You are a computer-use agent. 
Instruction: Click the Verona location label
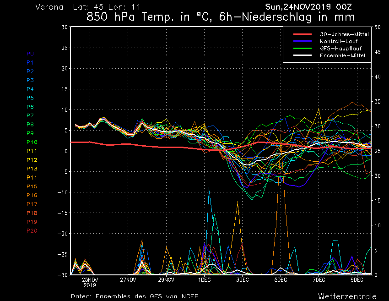point(50,7)
